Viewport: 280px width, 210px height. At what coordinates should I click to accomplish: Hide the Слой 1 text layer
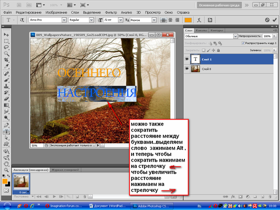[187, 58]
